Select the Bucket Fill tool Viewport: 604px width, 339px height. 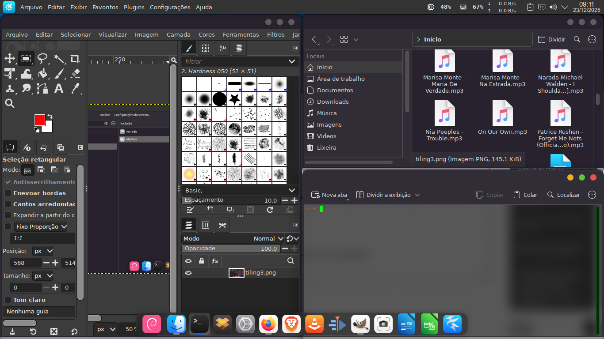pos(42,73)
